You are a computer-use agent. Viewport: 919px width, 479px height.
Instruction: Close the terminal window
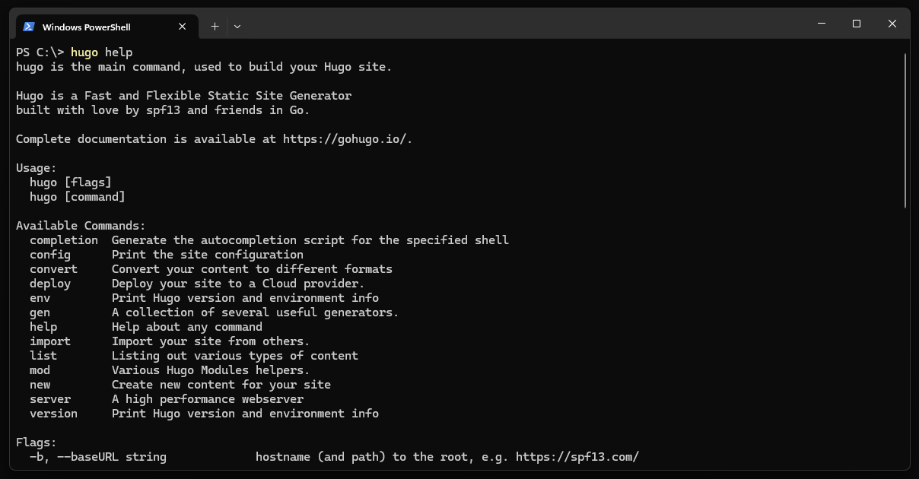click(892, 24)
